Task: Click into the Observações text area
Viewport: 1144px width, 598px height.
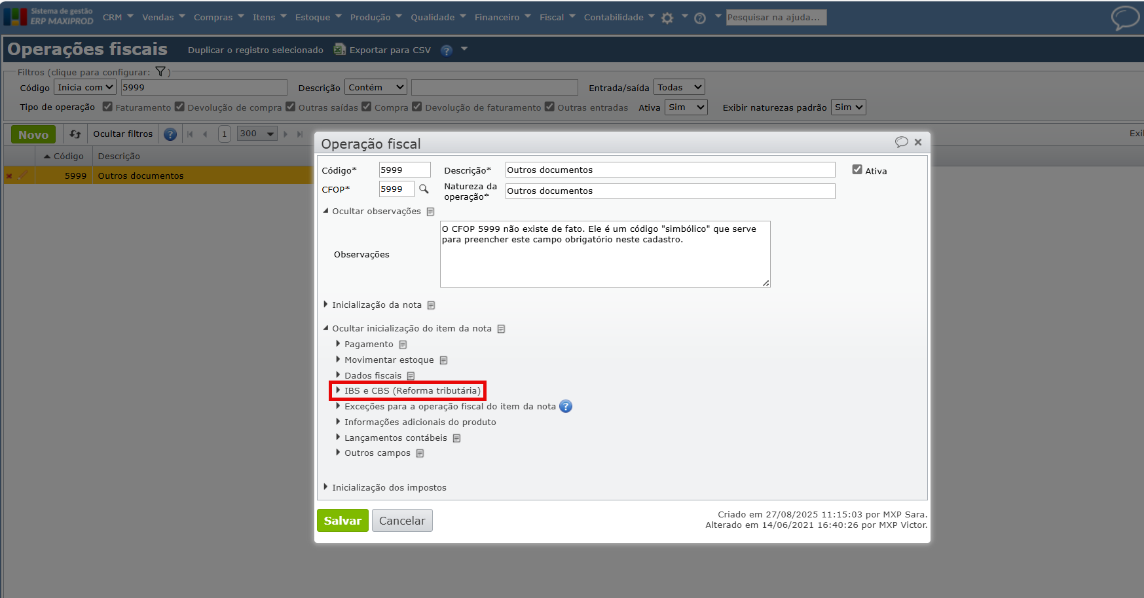Action: [x=605, y=254]
